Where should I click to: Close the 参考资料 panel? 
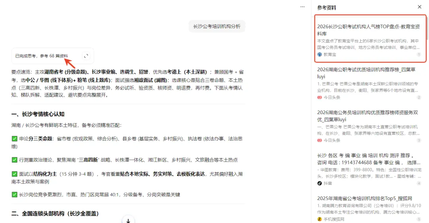point(419,7)
